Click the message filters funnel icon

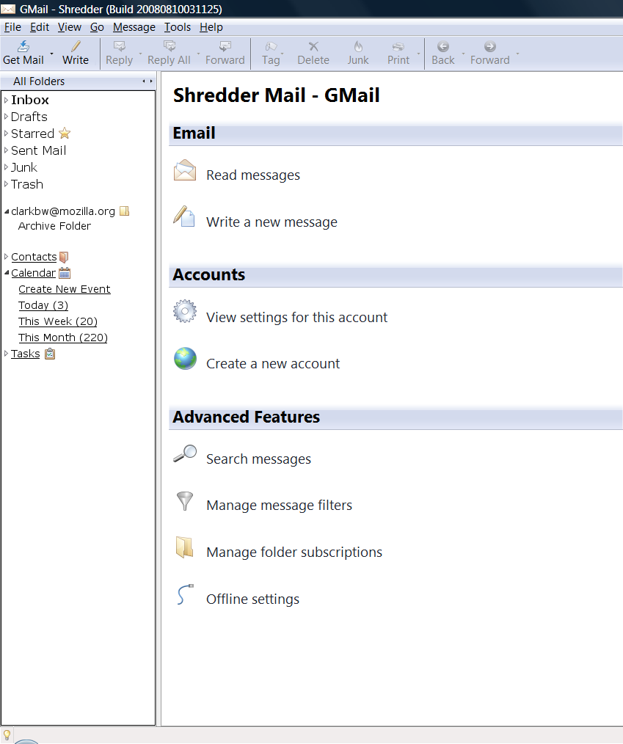[x=185, y=500]
